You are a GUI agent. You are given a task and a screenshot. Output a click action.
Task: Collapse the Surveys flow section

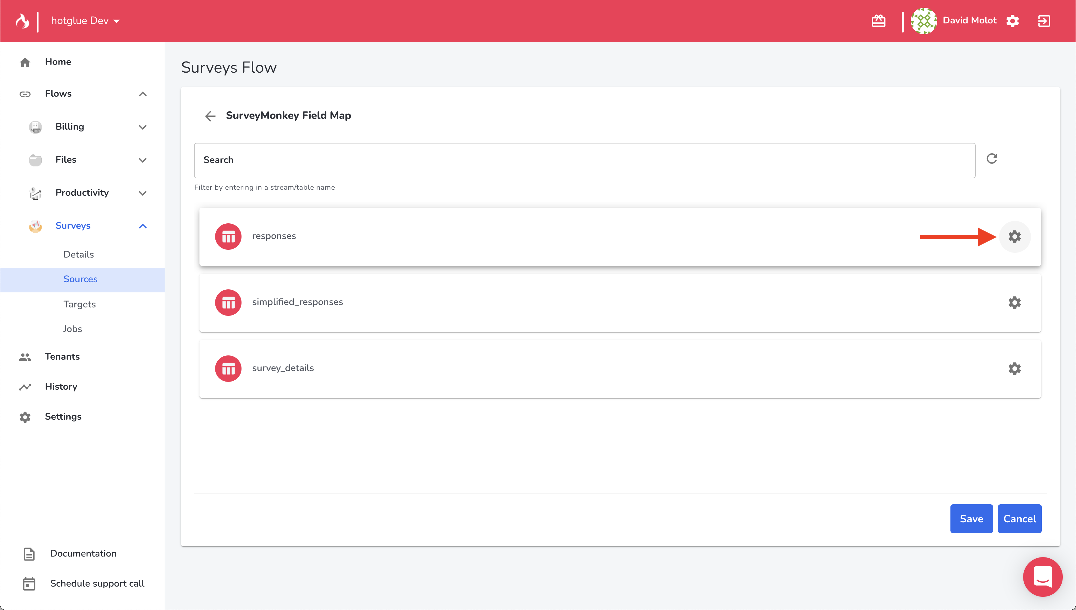pos(142,226)
